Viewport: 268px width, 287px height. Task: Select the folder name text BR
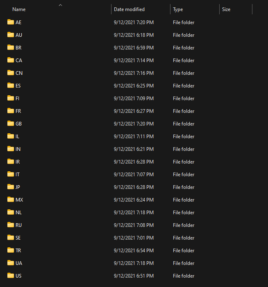[18, 47]
